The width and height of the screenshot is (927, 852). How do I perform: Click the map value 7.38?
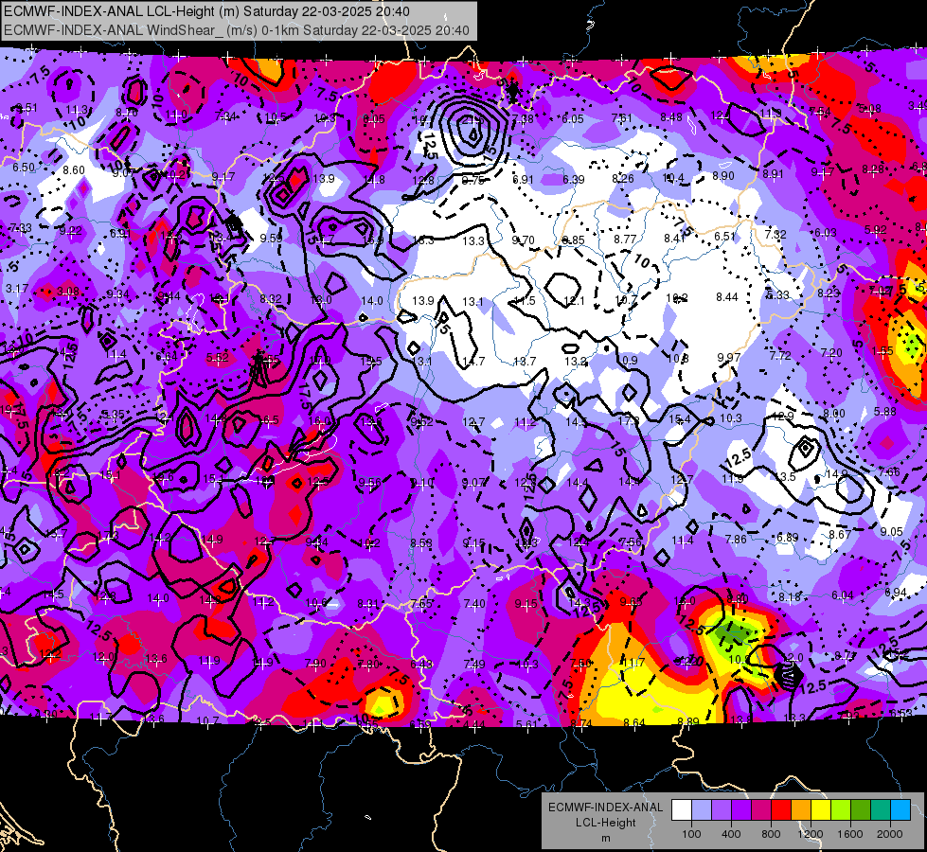tap(523, 119)
